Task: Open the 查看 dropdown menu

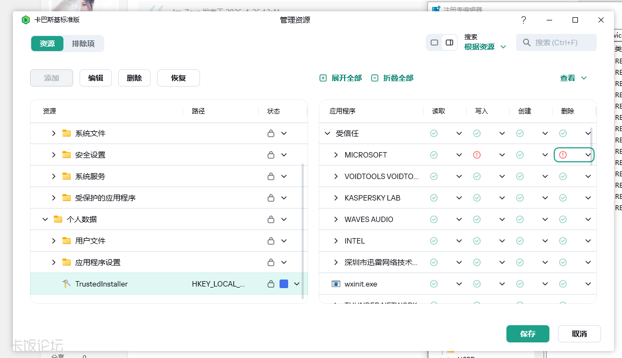Action: [573, 78]
